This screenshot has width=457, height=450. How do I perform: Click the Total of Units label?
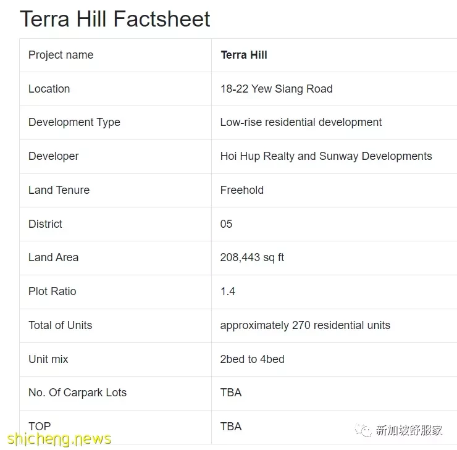coord(61,325)
